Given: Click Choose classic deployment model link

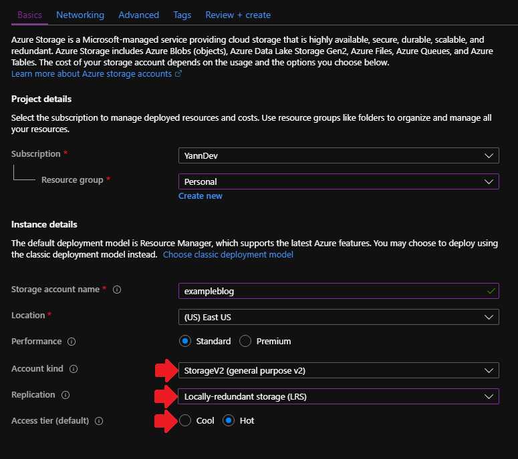Looking at the screenshot, I should (228, 255).
